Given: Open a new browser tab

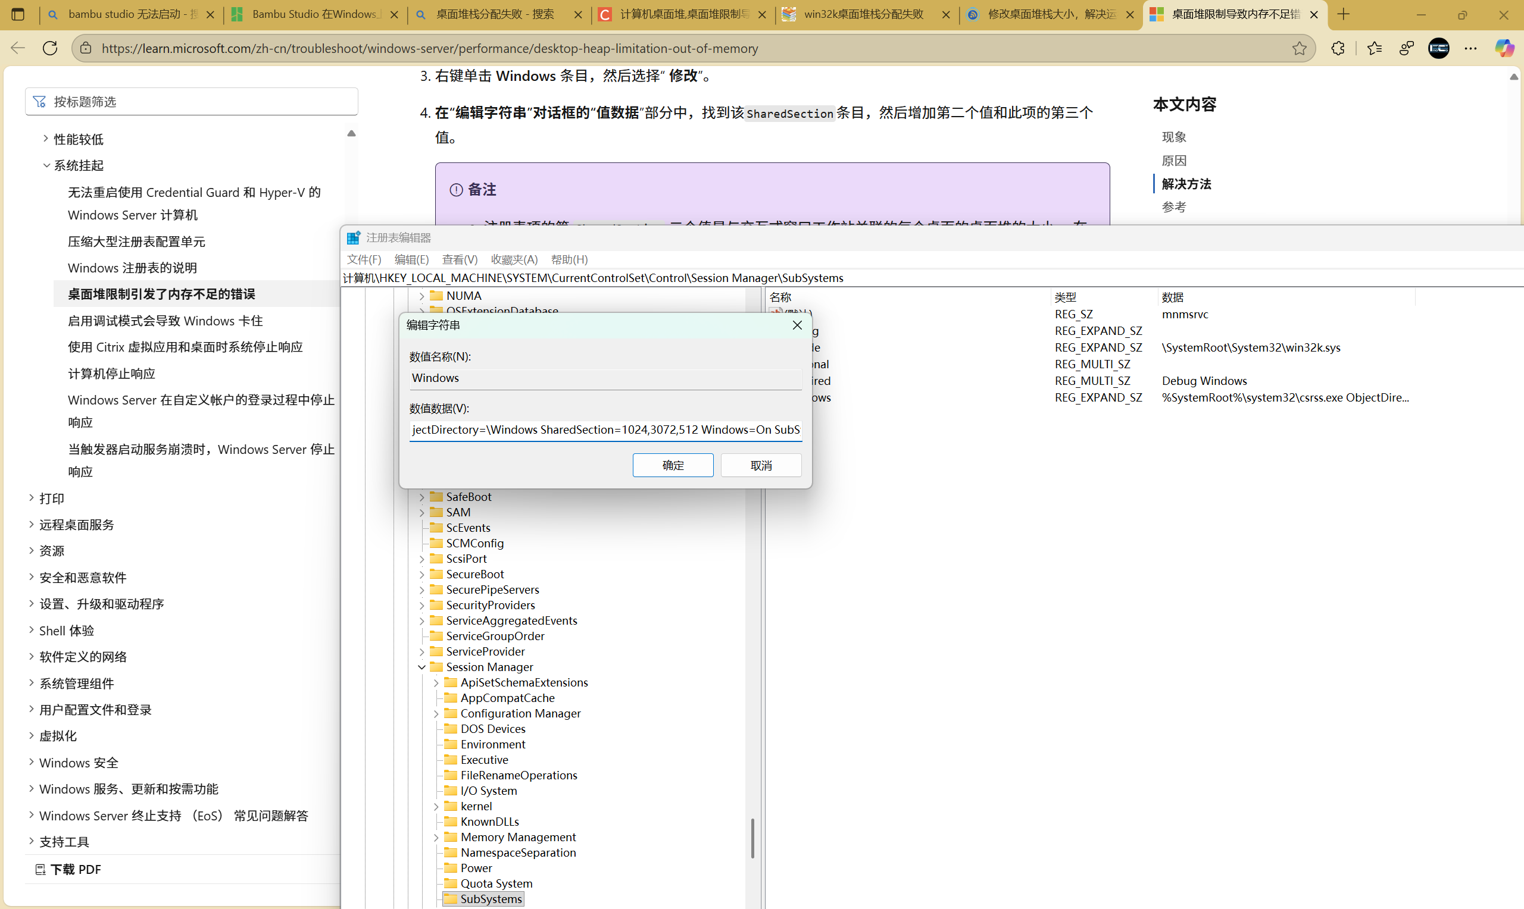Looking at the screenshot, I should 1343,14.
